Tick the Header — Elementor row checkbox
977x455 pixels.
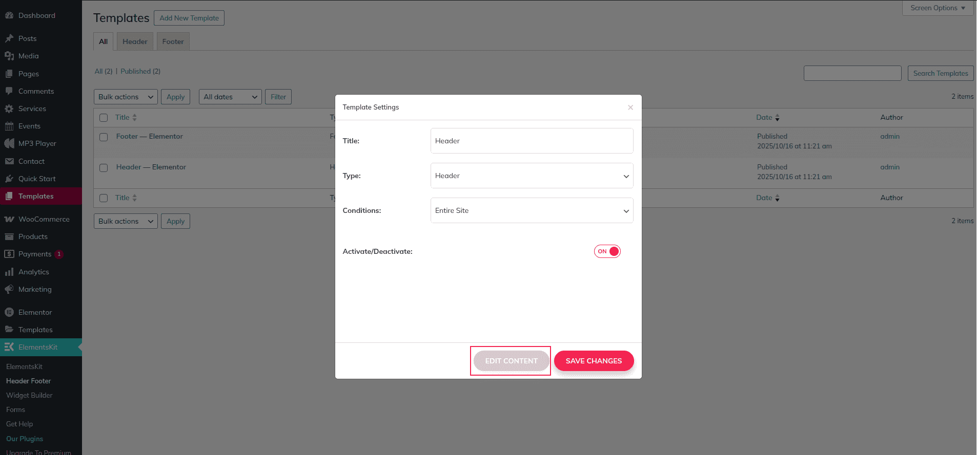pyautogui.click(x=104, y=168)
